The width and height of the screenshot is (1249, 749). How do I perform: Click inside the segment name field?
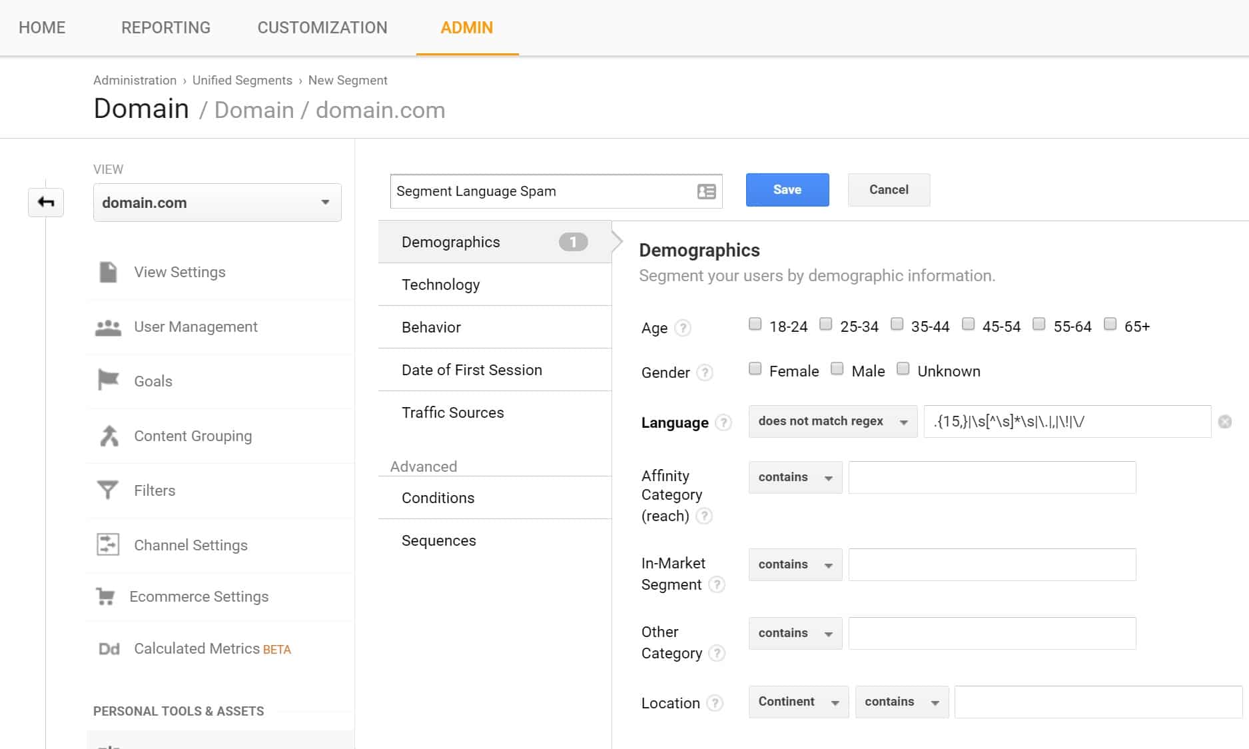click(x=540, y=191)
